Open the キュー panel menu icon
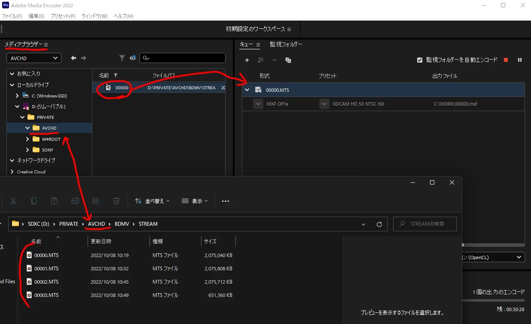 tap(258, 45)
